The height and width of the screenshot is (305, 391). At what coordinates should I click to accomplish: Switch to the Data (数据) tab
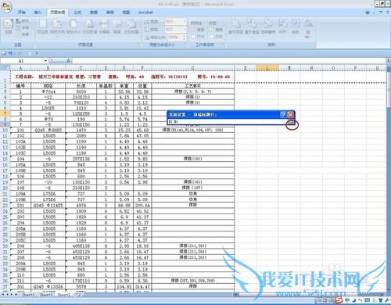[x=94, y=13]
